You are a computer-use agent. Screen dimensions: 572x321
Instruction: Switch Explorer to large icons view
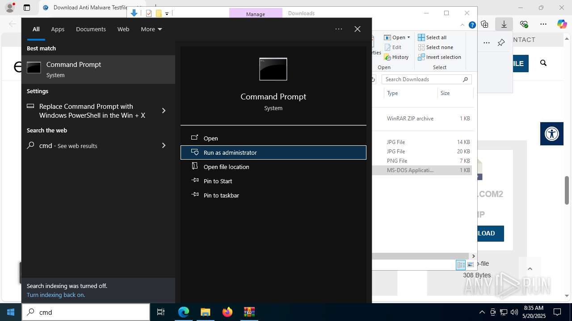pyautogui.click(x=470, y=265)
